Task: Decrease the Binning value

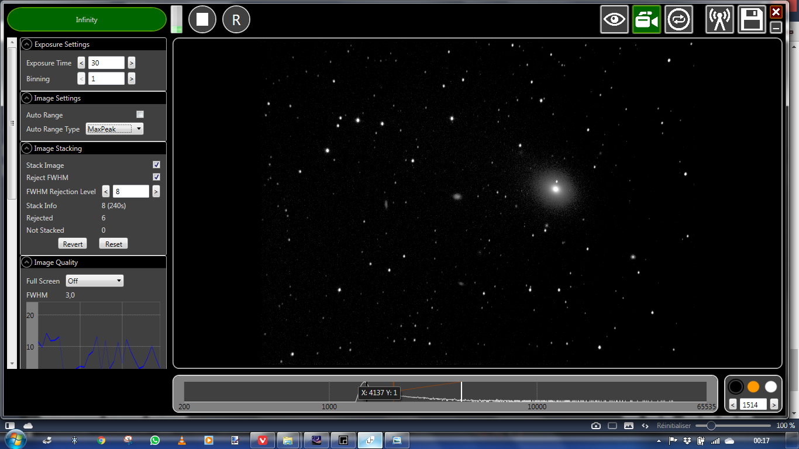Action: click(x=81, y=78)
